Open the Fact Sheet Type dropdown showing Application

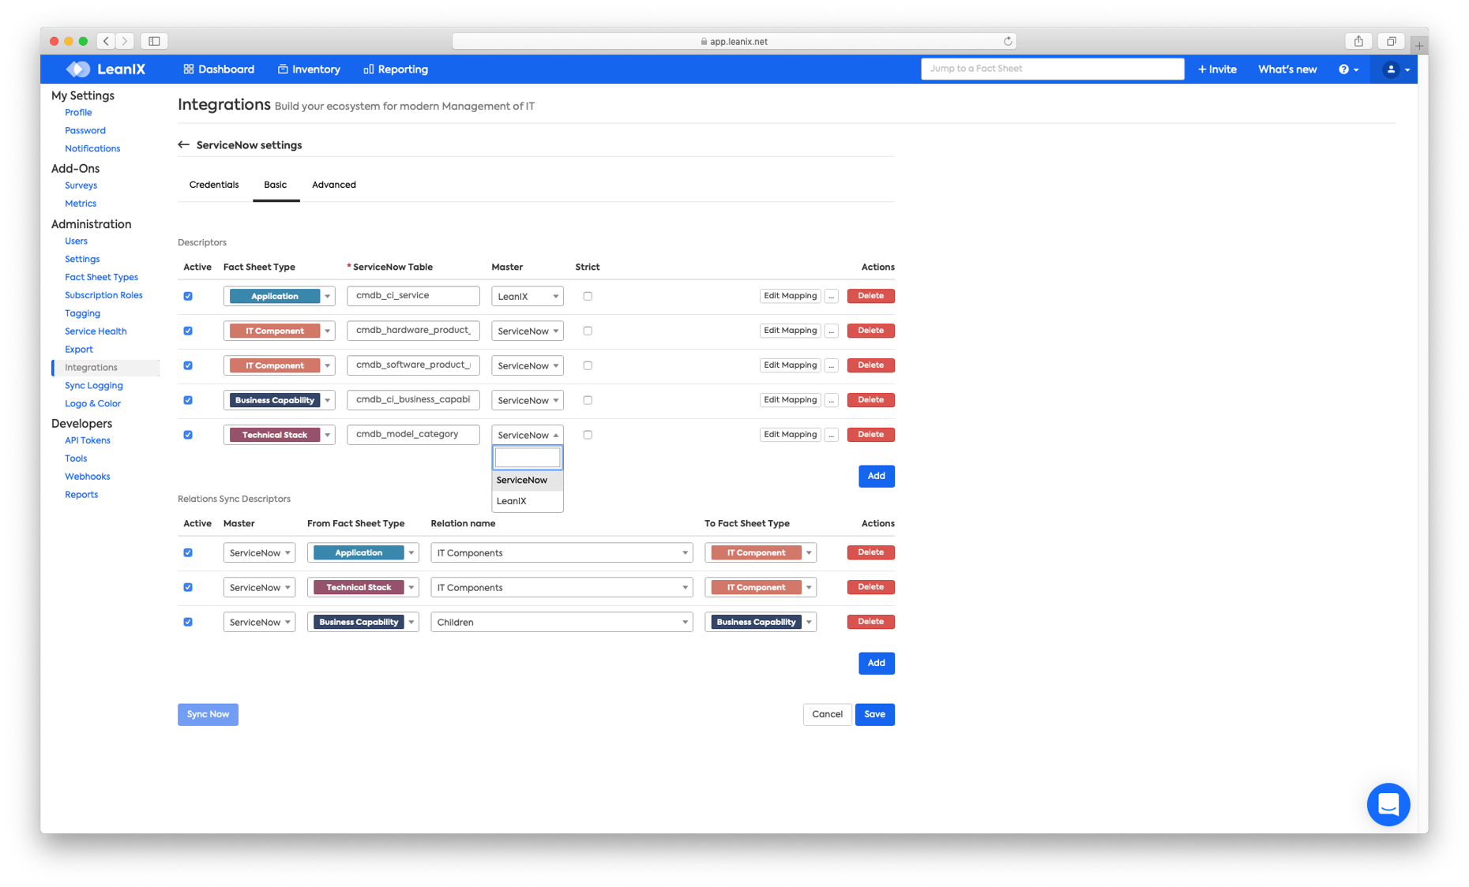(327, 296)
